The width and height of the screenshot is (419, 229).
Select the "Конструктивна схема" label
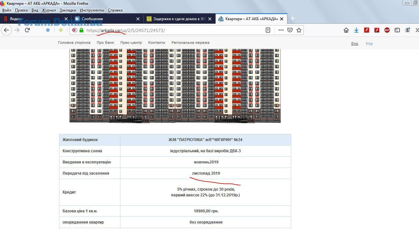[82, 151]
